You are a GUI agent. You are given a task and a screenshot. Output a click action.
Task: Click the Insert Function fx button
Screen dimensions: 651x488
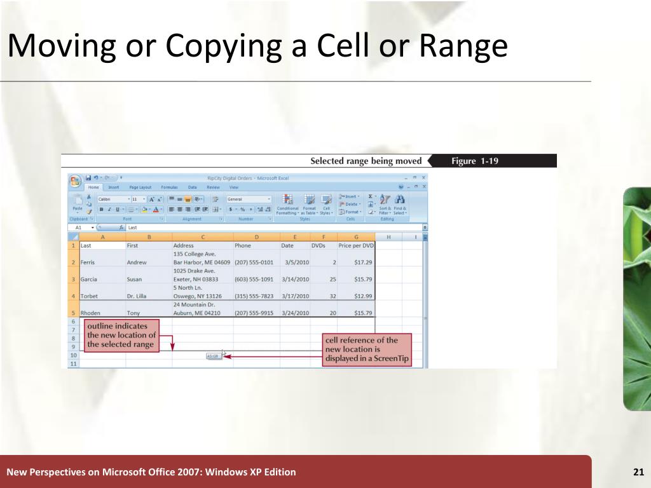click(121, 227)
